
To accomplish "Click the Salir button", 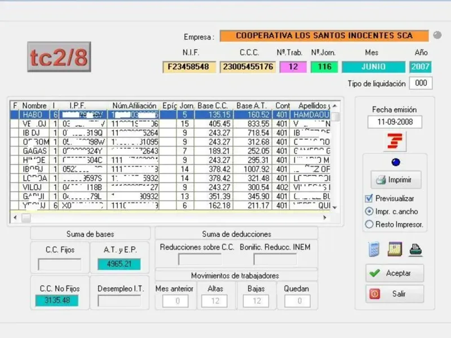I will click(x=395, y=293).
